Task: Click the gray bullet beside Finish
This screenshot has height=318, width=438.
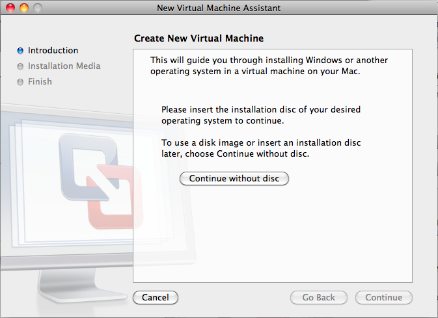Action: click(x=20, y=82)
